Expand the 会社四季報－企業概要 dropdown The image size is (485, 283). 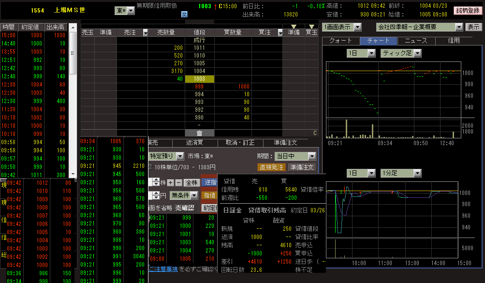point(458,27)
